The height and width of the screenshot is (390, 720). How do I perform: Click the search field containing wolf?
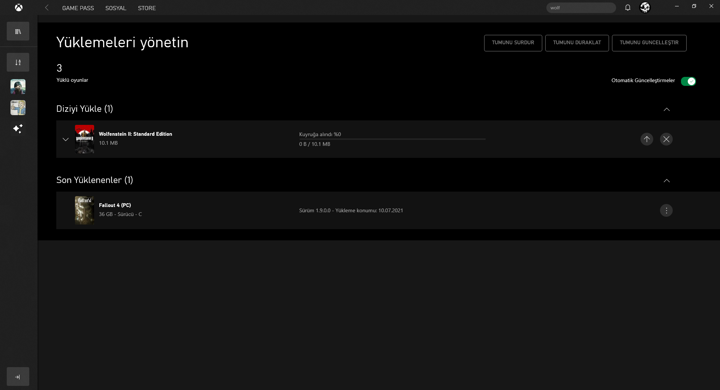click(581, 7)
